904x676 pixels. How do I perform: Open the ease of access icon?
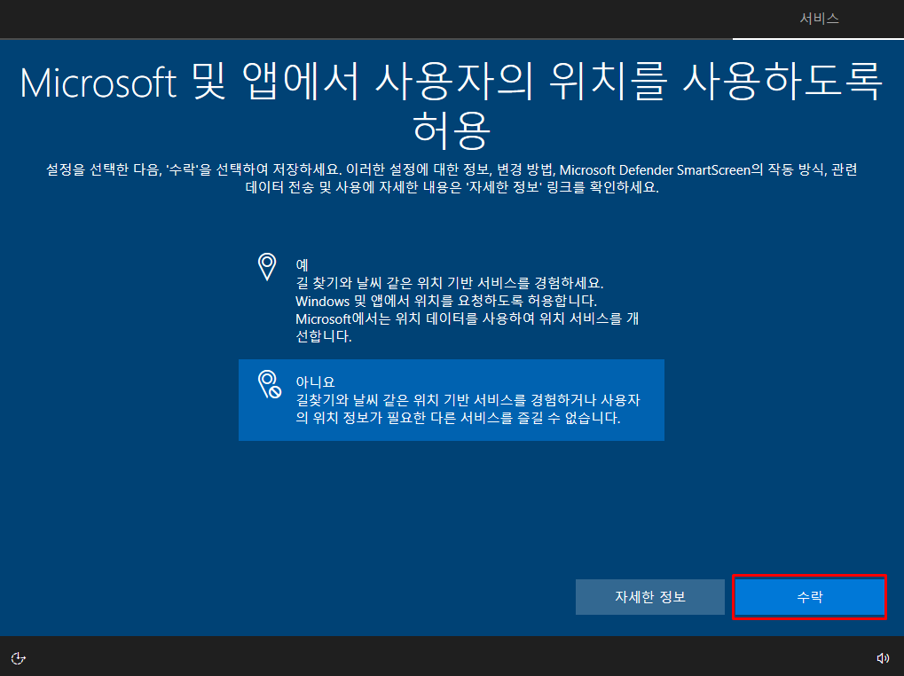(19, 657)
